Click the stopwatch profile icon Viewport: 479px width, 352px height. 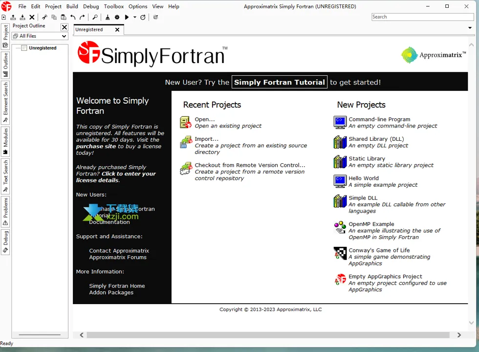pos(143,18)
